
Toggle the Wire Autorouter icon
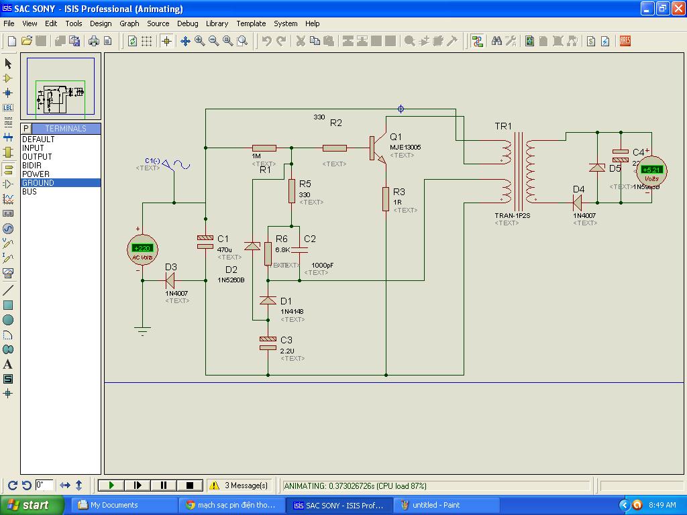click(x=477, y=41)
